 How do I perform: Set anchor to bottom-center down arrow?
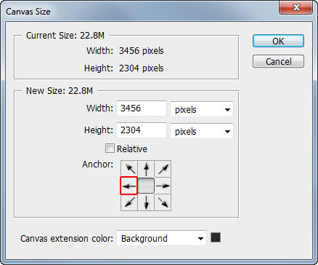[146, 202]
